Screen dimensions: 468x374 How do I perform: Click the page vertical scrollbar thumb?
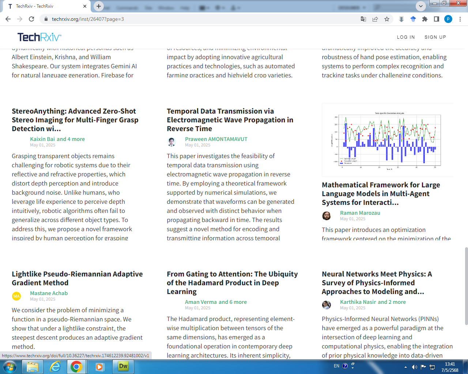coord(466,286)
